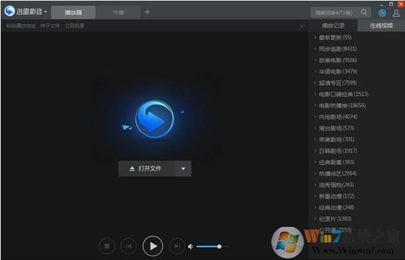The height and width of the screenshot is (260, 405).
Task: Click the play button
Action: coord(153,246)
